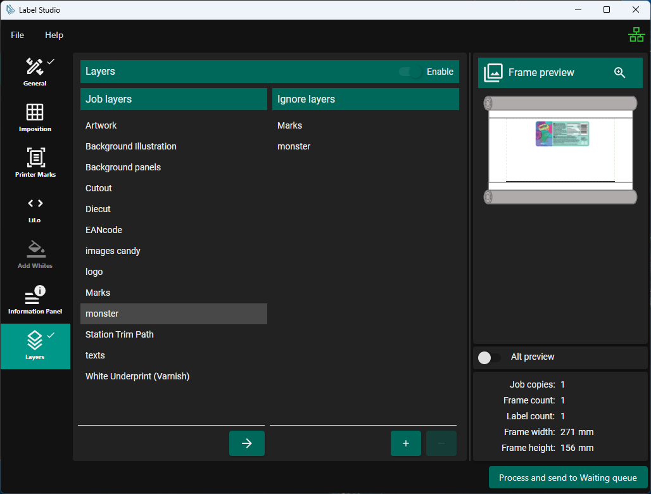Click Process and send to Waiting queue
The width and height of the screenshot is (651, 494).
click(x=567, y=478)
